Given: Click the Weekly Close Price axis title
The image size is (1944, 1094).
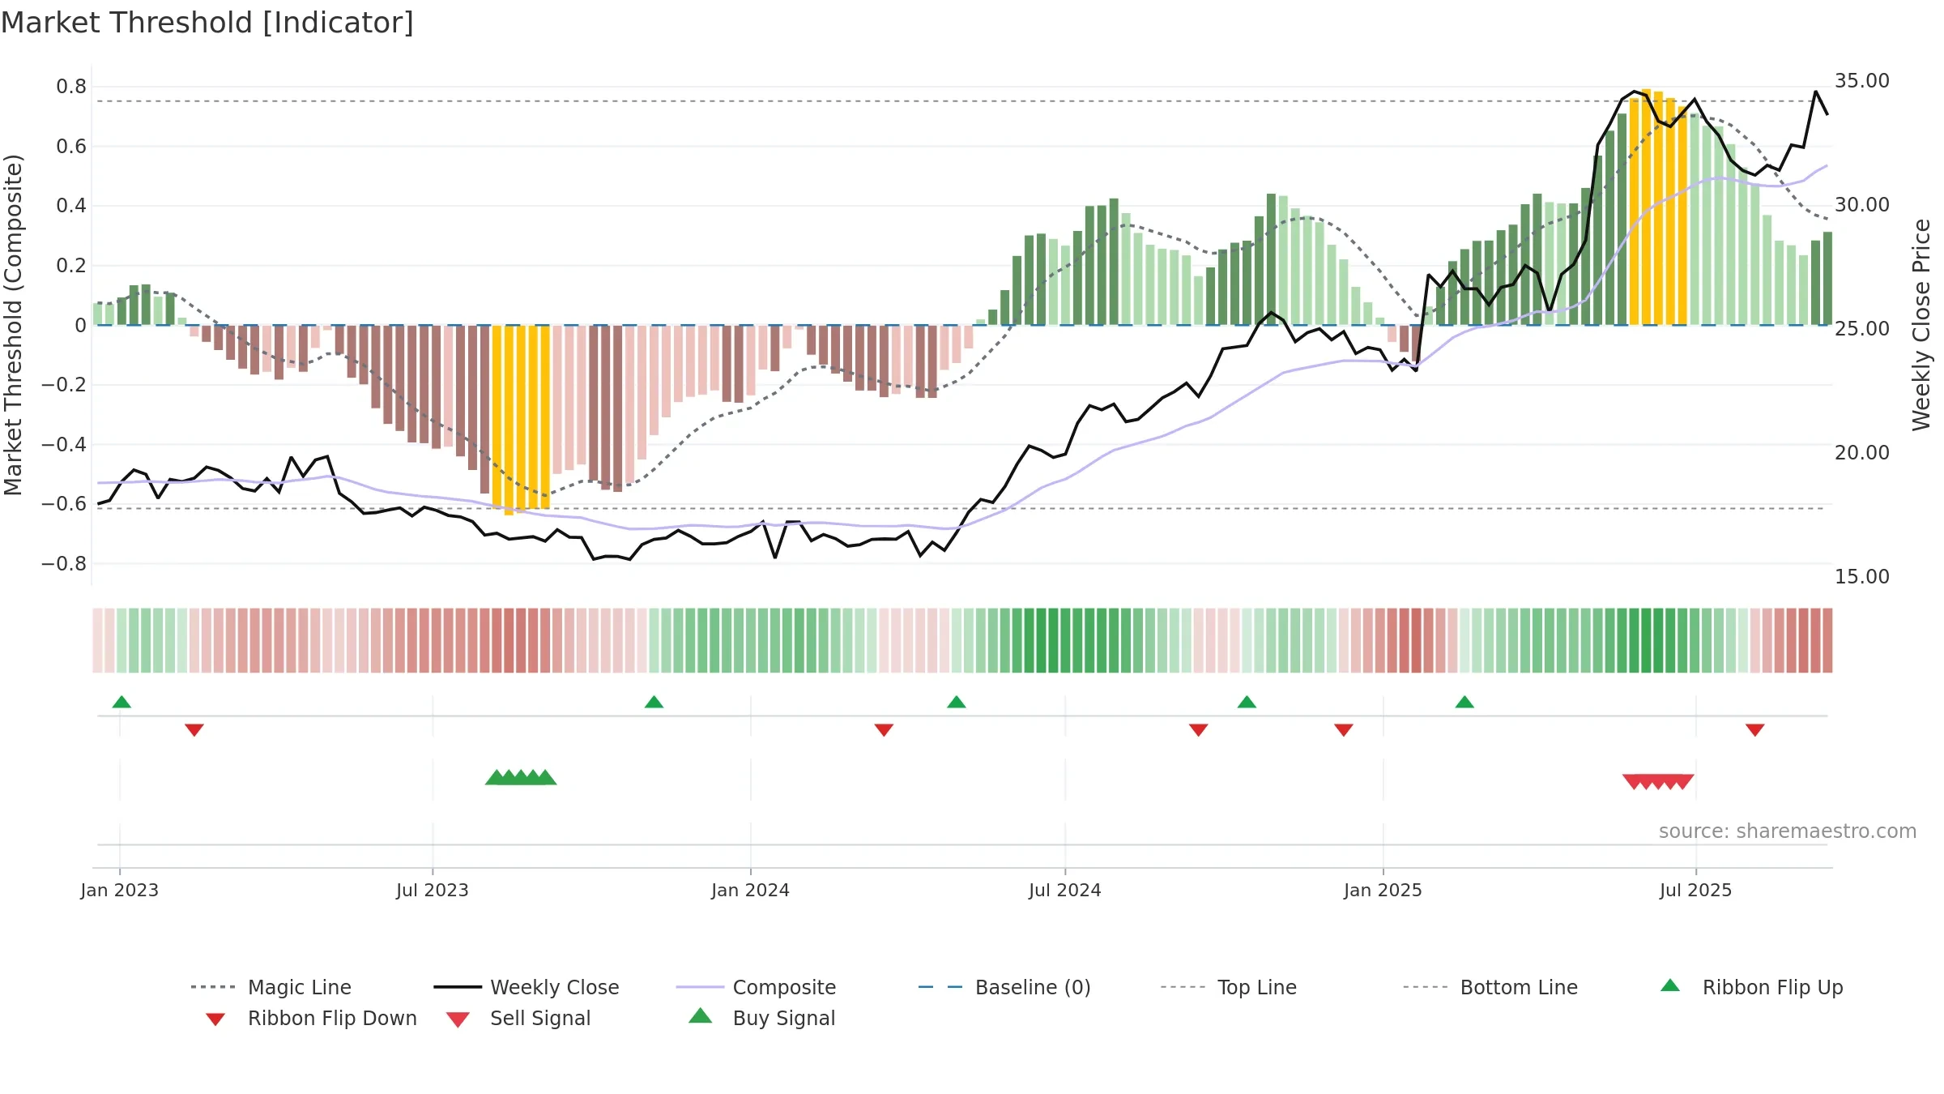Looking at the screenshot, I should point(1921,325).
